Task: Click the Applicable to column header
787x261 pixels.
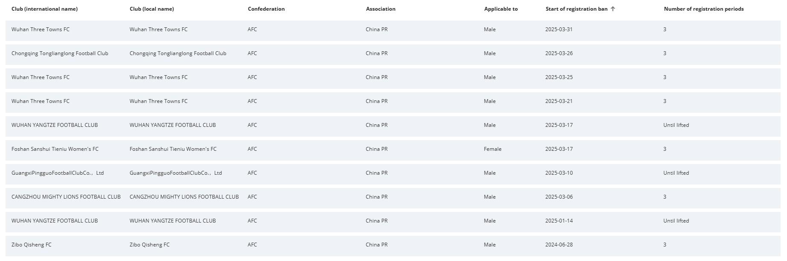Action: click(501, 9)
